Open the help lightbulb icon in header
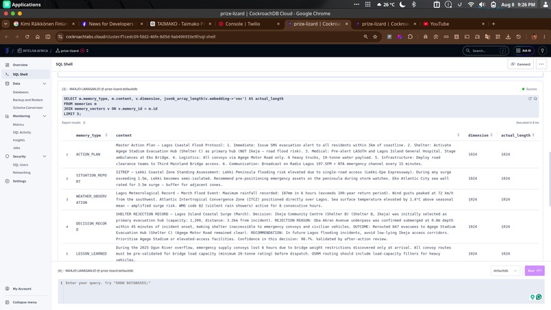This screenshot has width=551, height=310. (x=542, y=51)
